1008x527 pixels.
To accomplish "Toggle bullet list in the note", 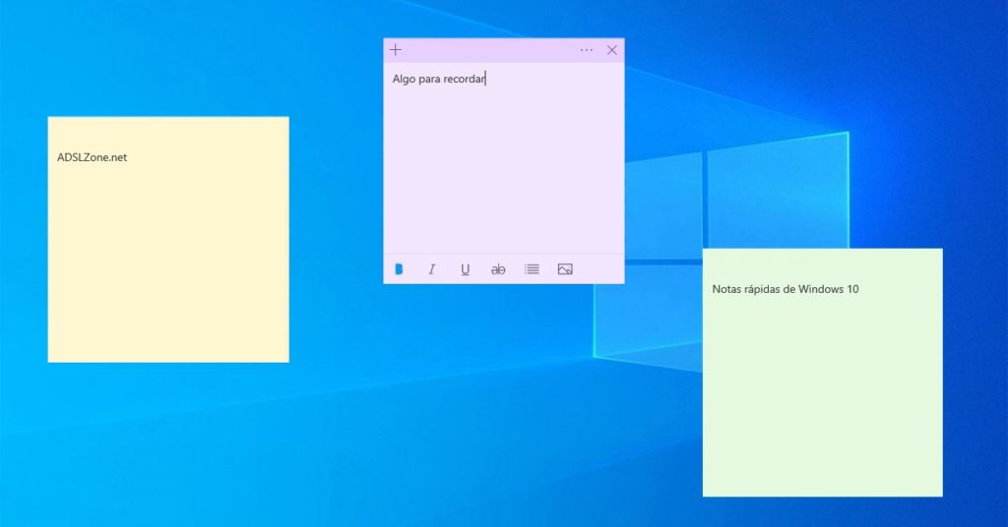I will coord(532,269).
